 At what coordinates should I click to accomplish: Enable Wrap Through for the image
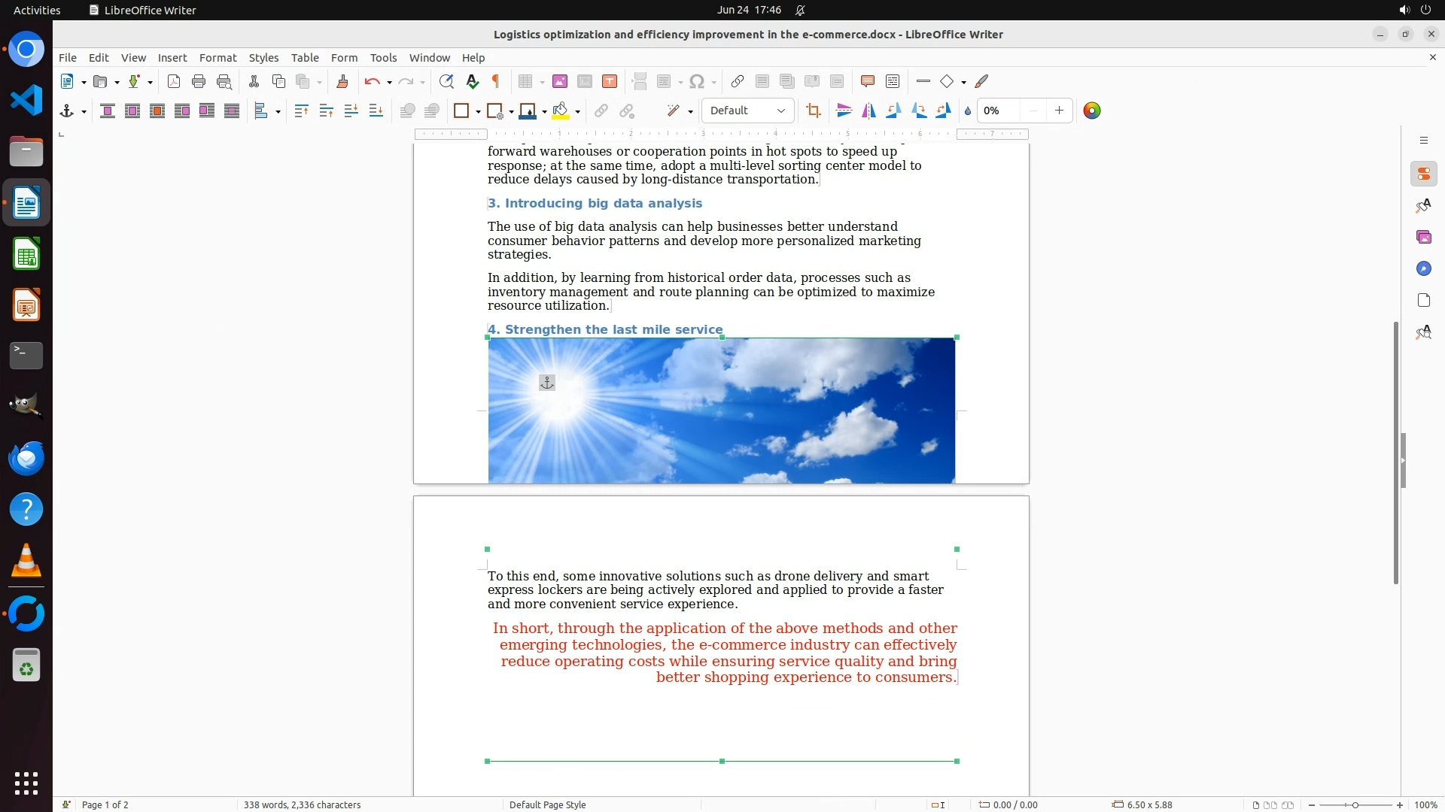232,111
